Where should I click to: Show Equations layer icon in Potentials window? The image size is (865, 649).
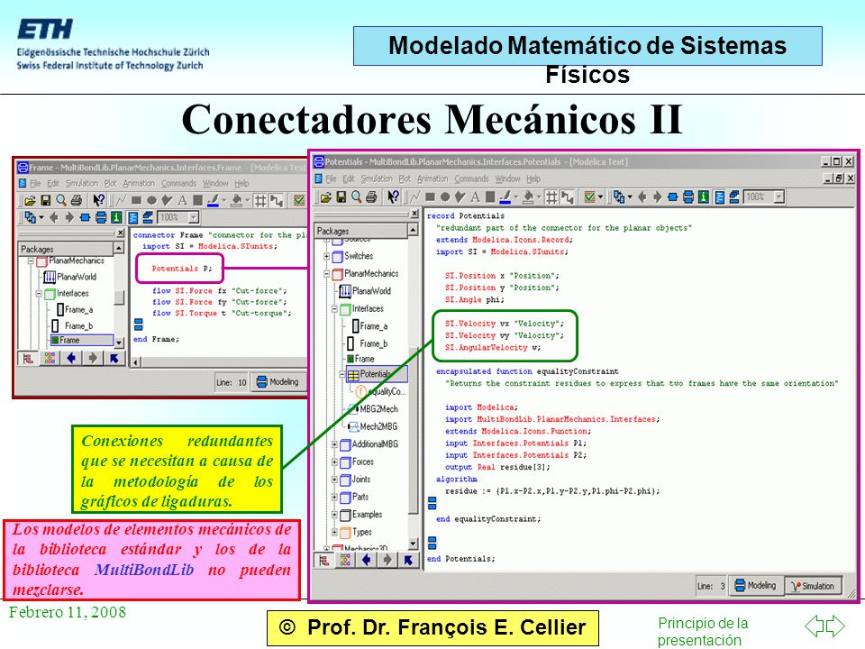[x=734, y=197]
